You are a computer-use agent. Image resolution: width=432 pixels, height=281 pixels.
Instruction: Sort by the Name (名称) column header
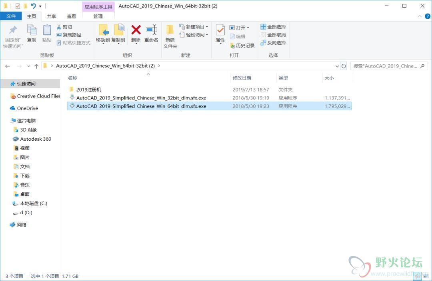coord(73,78)
